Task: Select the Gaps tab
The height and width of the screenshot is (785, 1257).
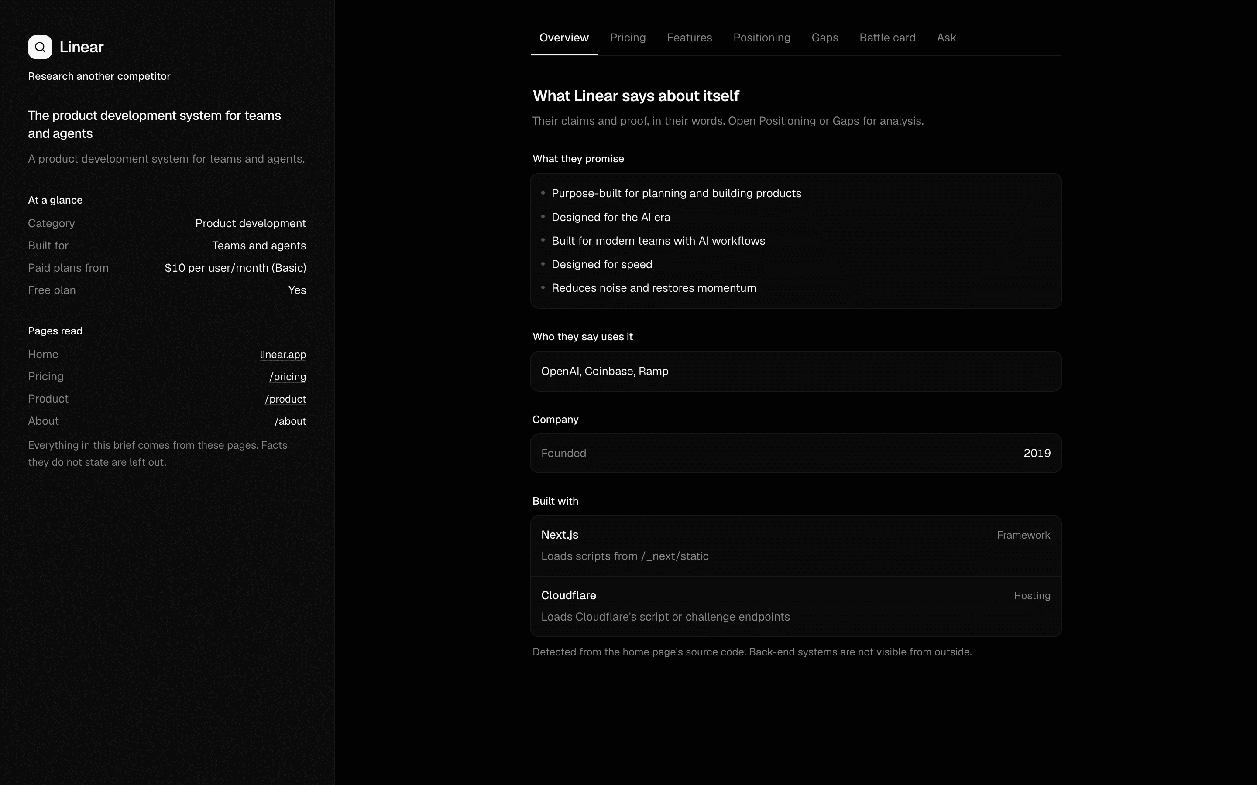Action: (x=825, y=38)
